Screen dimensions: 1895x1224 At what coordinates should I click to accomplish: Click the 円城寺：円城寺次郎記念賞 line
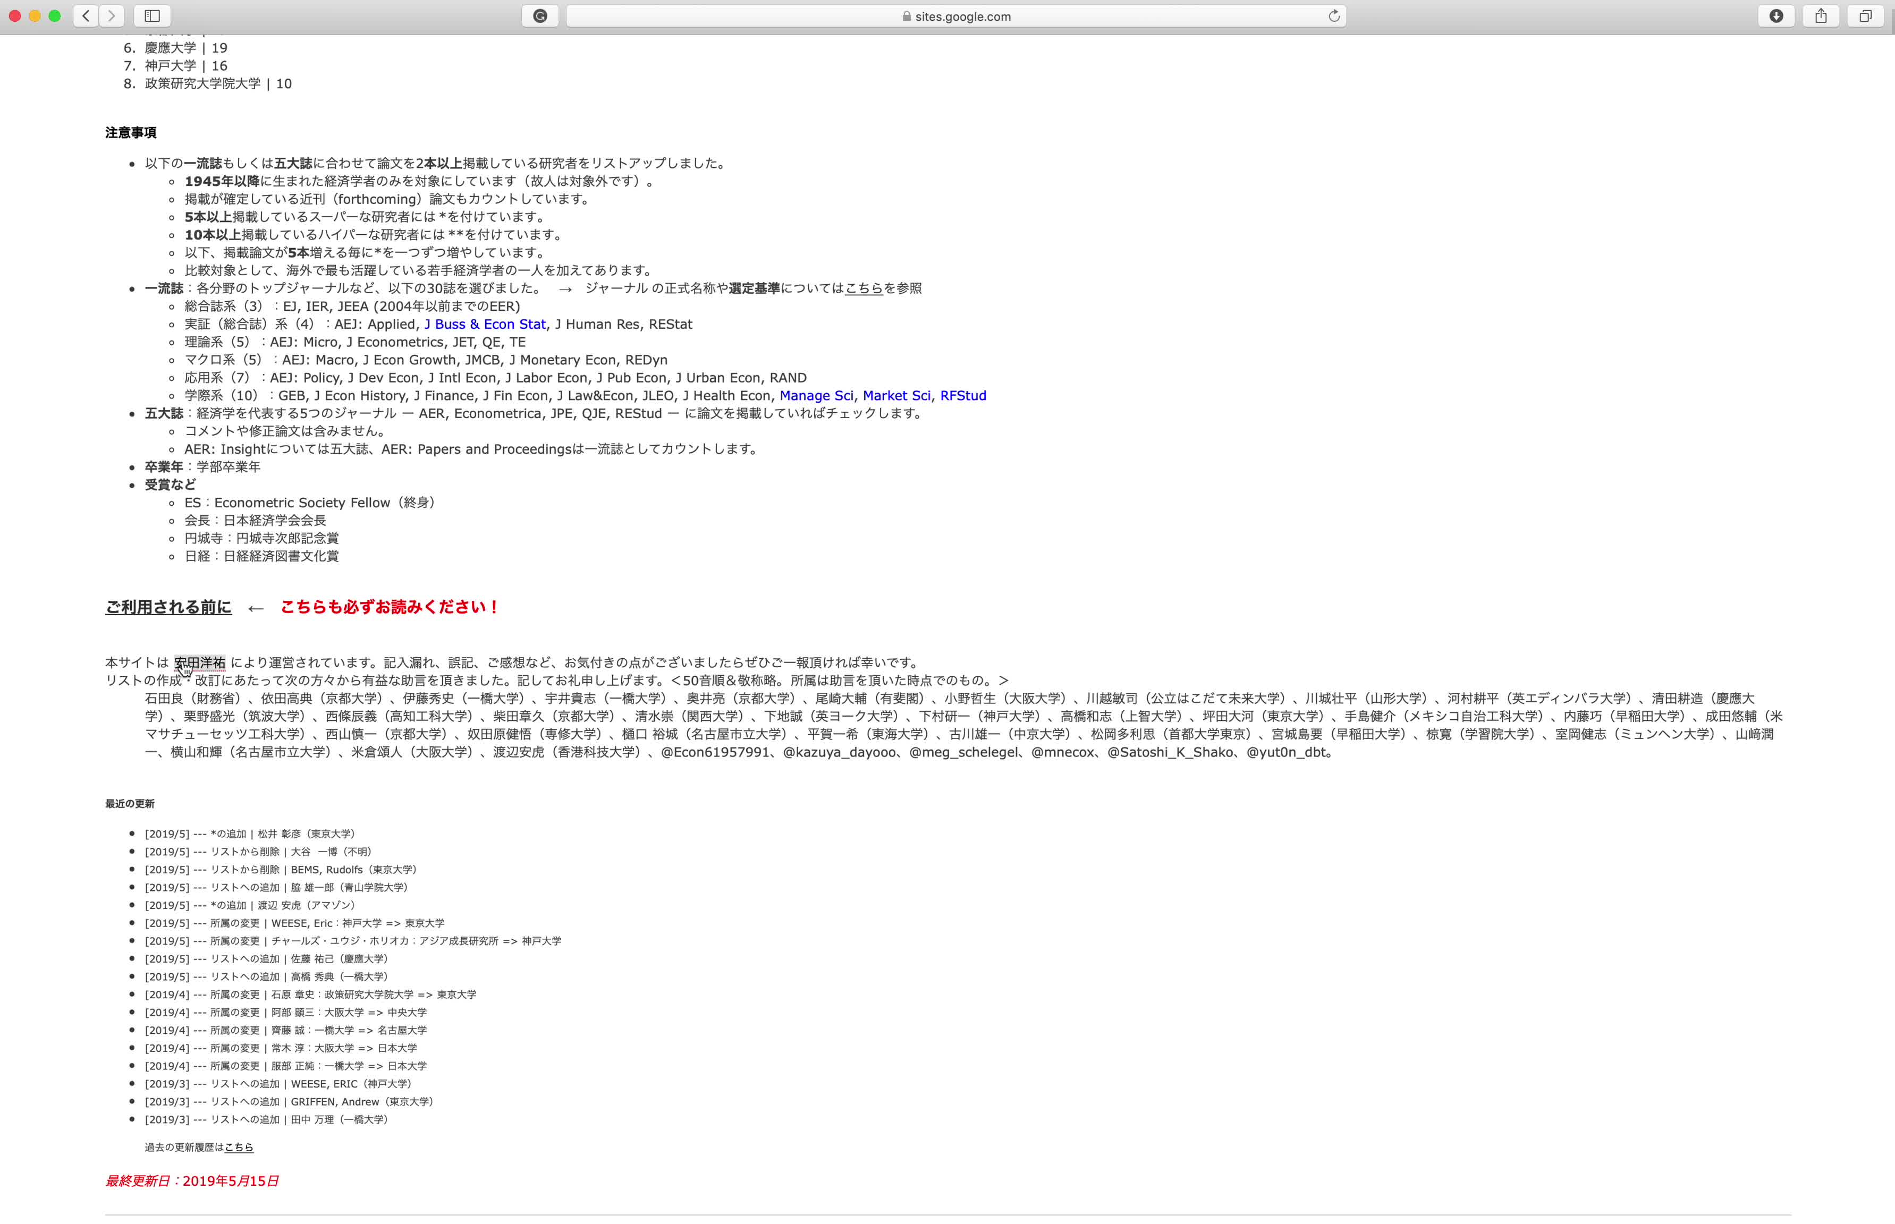[261, 539]
